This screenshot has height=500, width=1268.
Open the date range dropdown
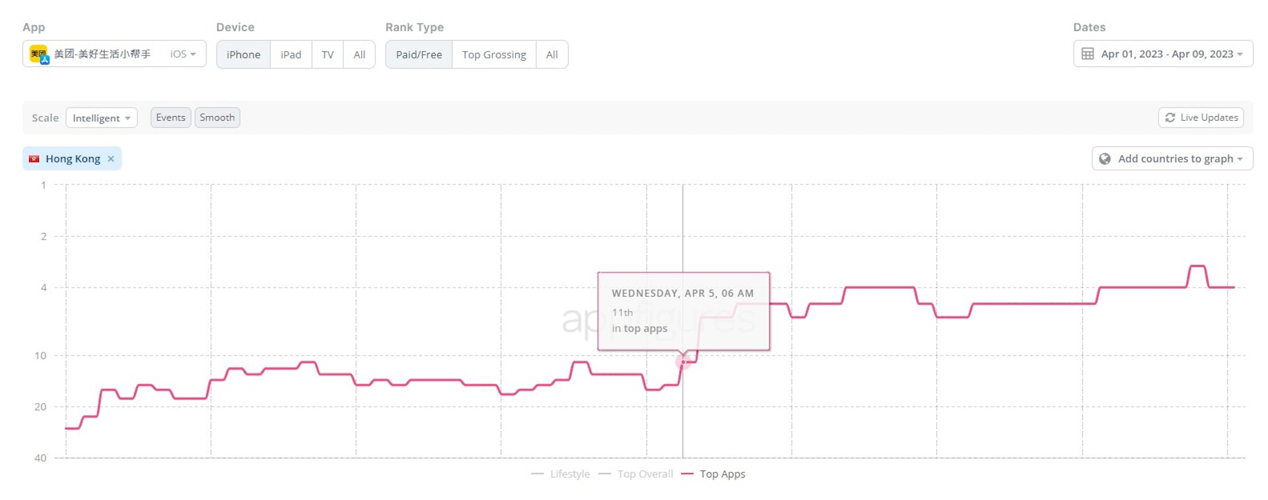pyautogui.click(x=1163, y=54)
